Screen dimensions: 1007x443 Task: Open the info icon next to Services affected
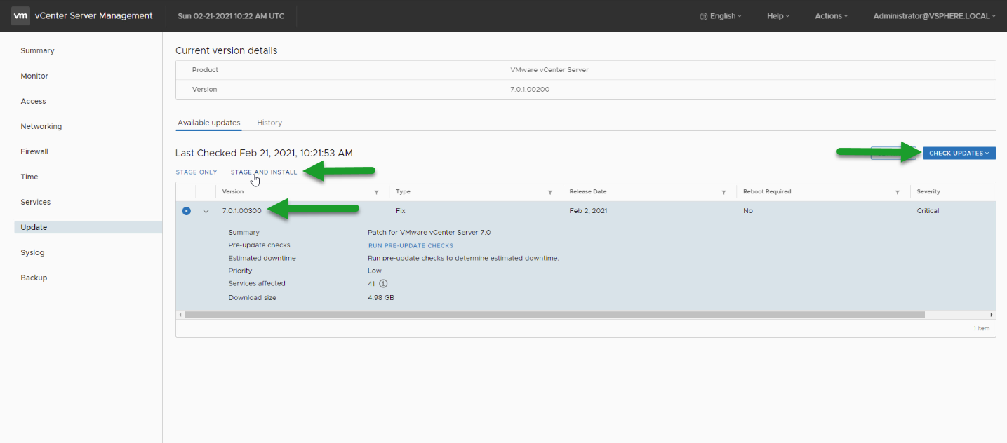click(383, 284)
